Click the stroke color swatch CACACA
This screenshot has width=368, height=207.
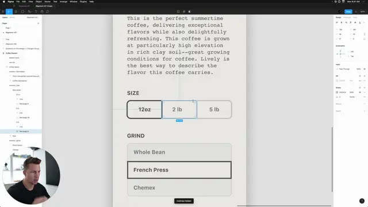pyautogui.click(x=337, y=92)
